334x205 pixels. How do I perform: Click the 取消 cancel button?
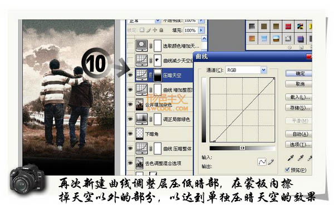click(298, 84)
